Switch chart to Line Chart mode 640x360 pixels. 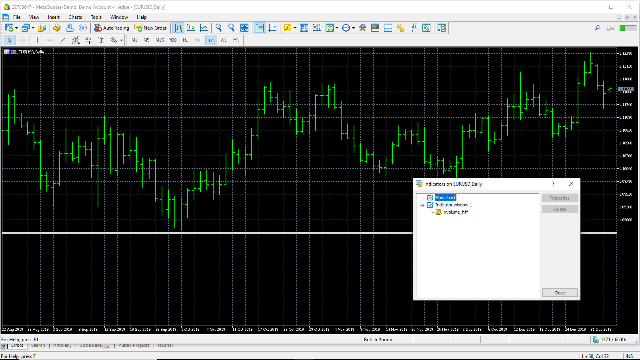click(x=204, y=28)
